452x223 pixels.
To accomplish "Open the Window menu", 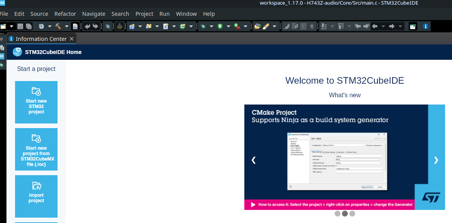I will pos(186,14).
